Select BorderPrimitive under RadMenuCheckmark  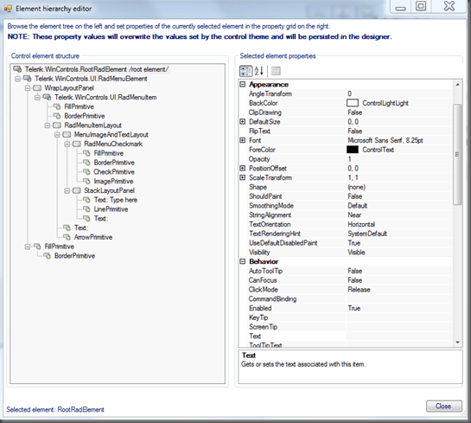point(114,163)
